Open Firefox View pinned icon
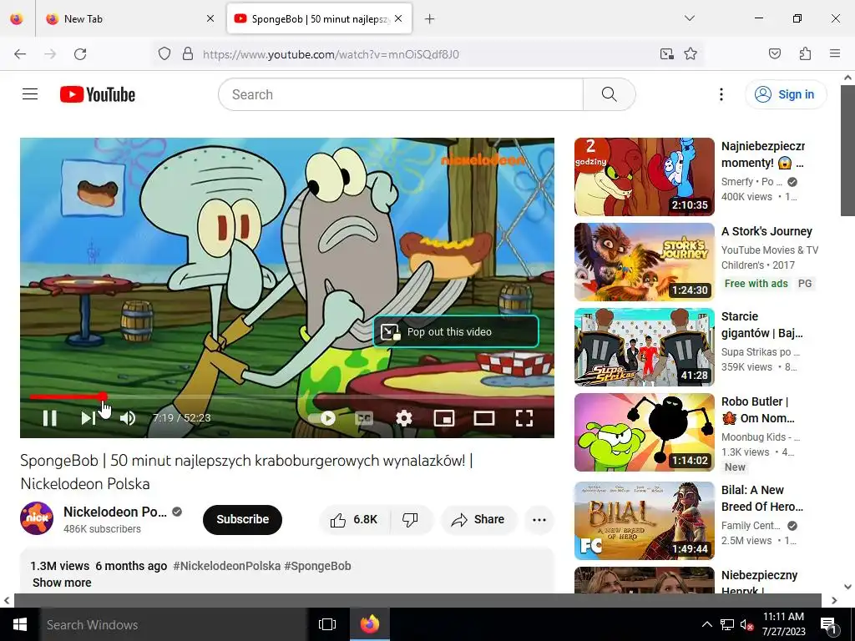Image resolution: width=855 pixels, height=641 pixels. click(x=17, y=18)
